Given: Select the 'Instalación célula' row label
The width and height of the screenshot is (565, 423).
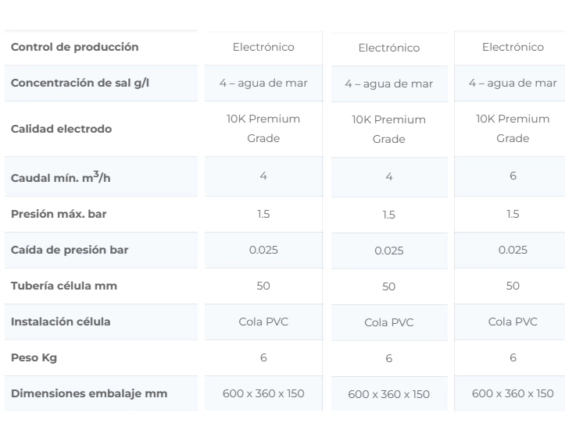Looking at the screenshot, I should (x=60, y=322).
